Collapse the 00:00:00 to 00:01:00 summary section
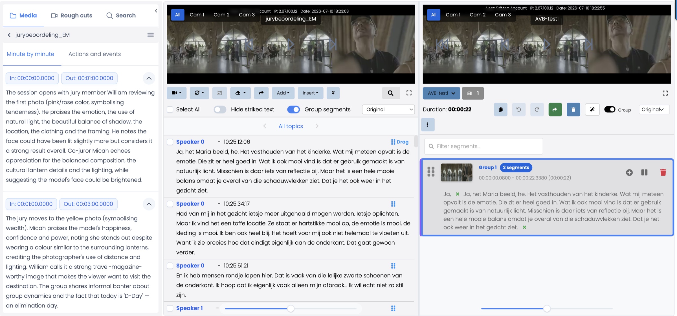 149,78
